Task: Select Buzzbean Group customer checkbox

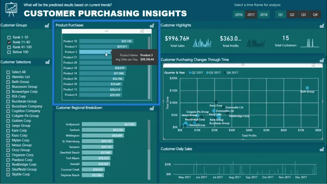Action: click(x=8, y=101)
